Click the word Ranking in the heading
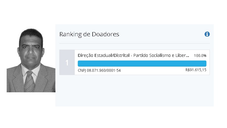The width and height of the screenshot is (227, 128). point(70,34)
